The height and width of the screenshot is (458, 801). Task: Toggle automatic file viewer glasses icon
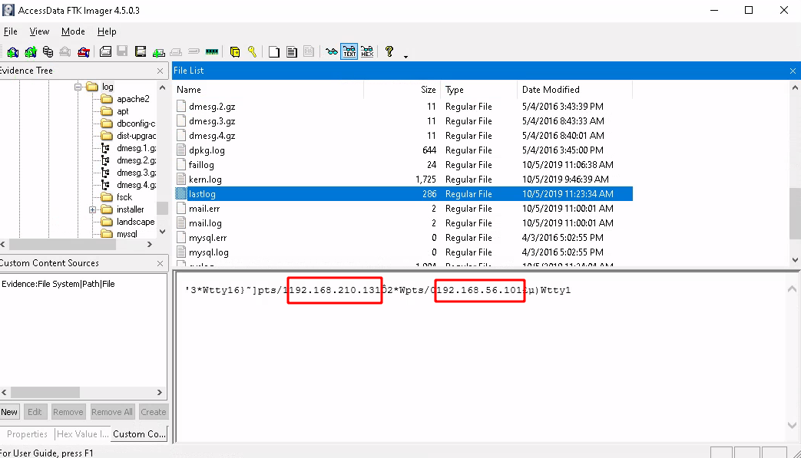(332, 51)
